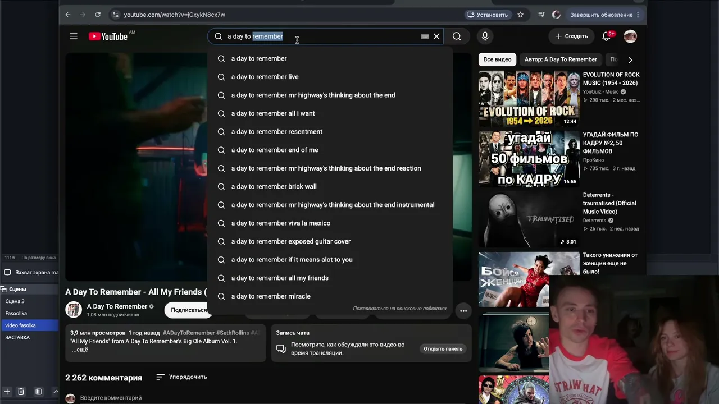Click "Пожаловаться на поисковые подсказки" link
719x404 pixels.
pyautogui.click(x=399, y=309)
